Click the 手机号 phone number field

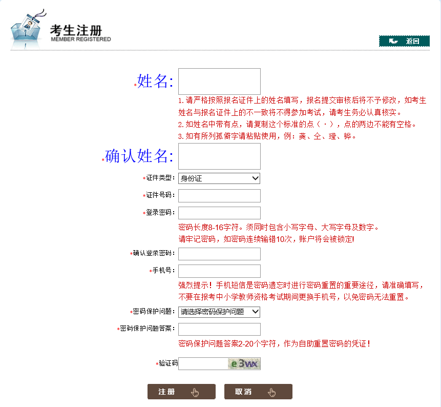click(x=219, y=271)
